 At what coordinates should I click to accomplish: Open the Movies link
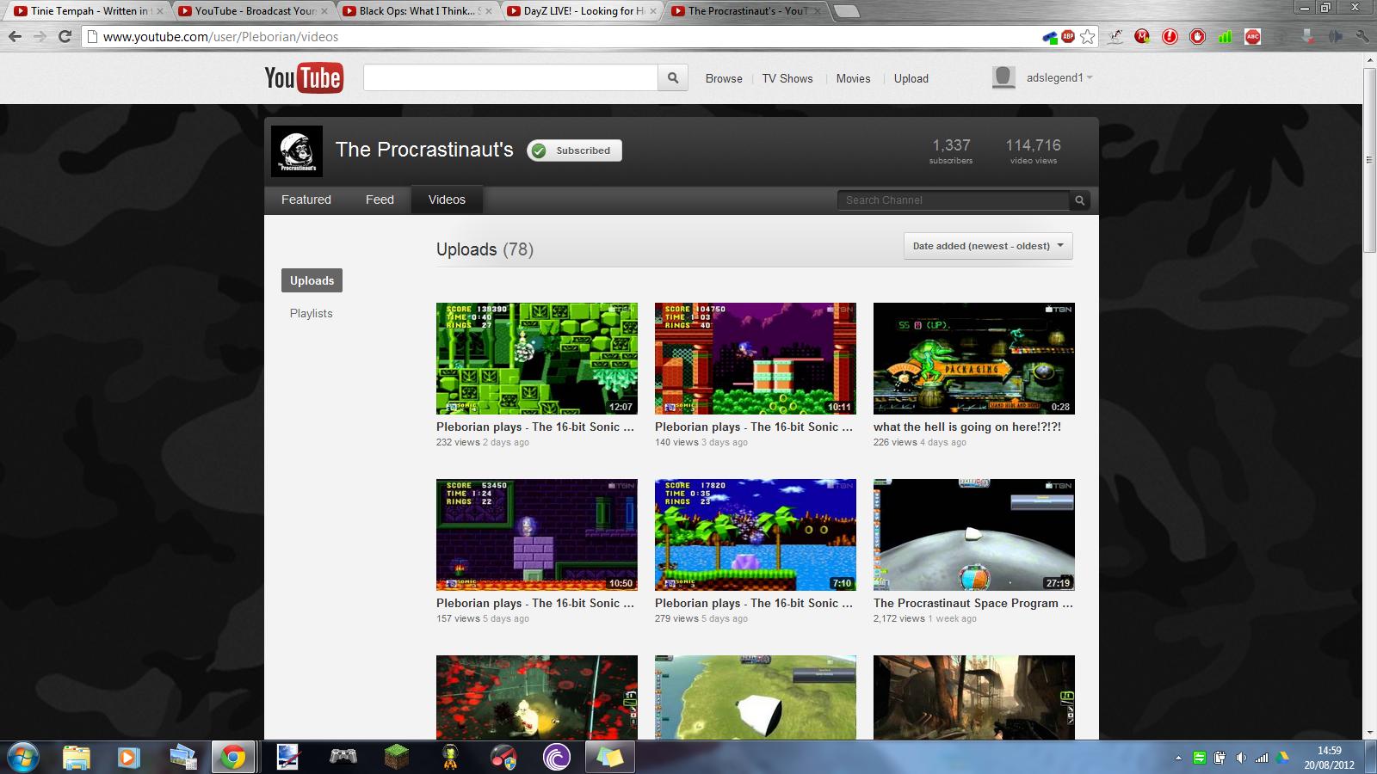pos(854,78)
